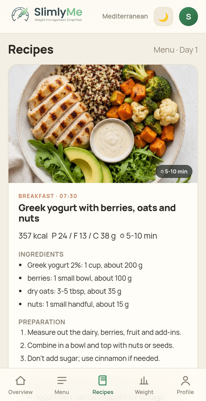Open the user avatar S menu

point(188,17)
